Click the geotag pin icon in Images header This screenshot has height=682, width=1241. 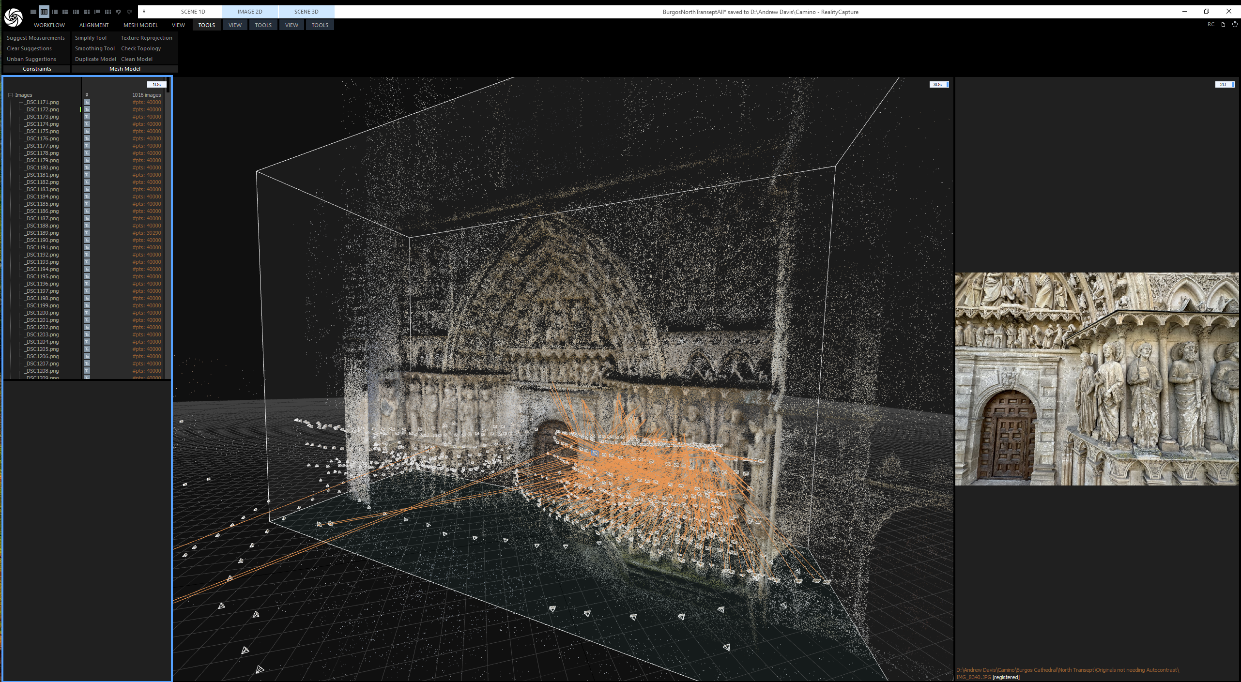pyautogui.click(x=87, y=95)
